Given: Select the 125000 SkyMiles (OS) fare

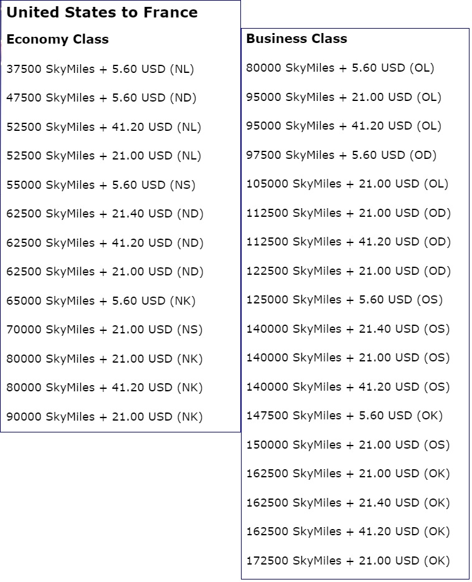Looking at the screenshot, I should (344, 300).
